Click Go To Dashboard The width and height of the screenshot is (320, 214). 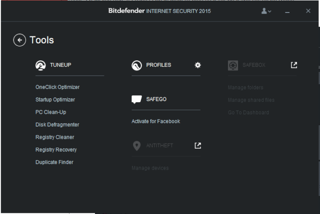(248, 112)
